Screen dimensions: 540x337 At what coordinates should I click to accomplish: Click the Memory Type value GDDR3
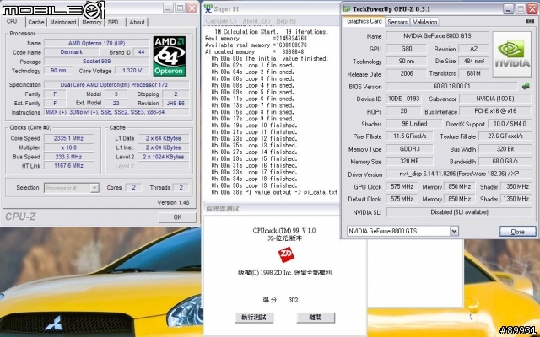pyautogui.click(x=409, y=149)
